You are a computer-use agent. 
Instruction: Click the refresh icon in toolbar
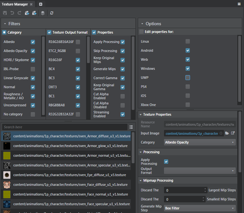[x=52, y=13]
